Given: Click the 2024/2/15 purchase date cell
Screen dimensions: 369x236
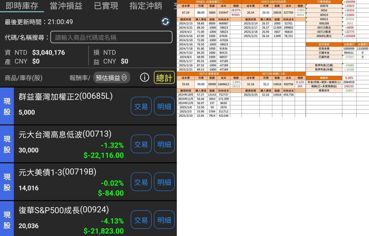Looking at the screenshot, I should 186,23.
